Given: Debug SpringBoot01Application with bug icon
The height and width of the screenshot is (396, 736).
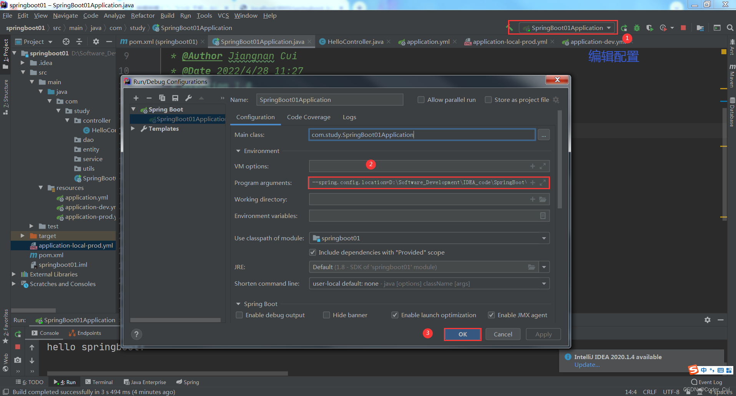Looking at the screenshot, I should tap(637, 28).
